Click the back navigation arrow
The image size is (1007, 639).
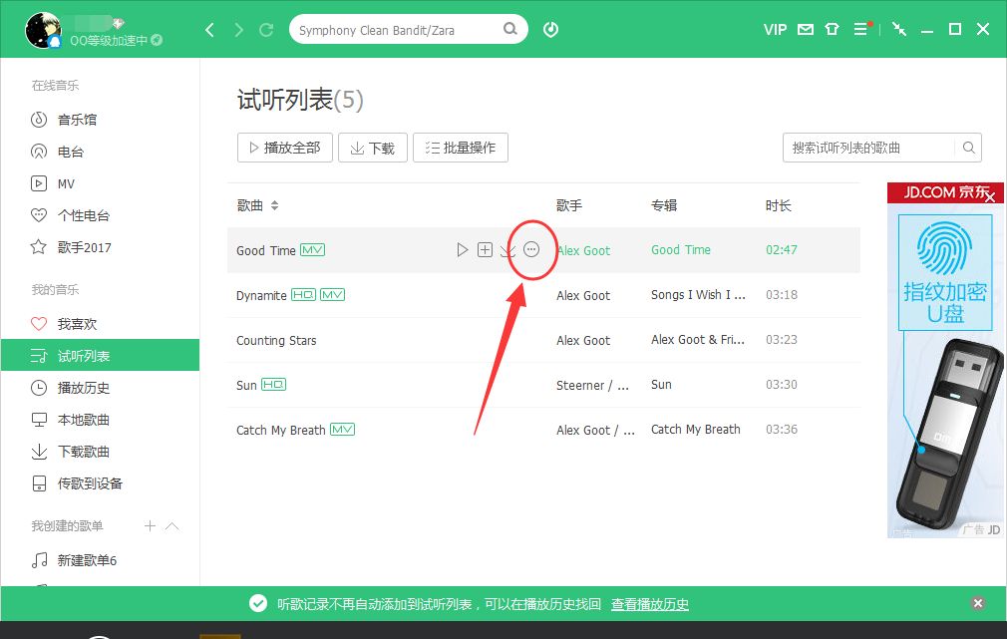point(209,30)
